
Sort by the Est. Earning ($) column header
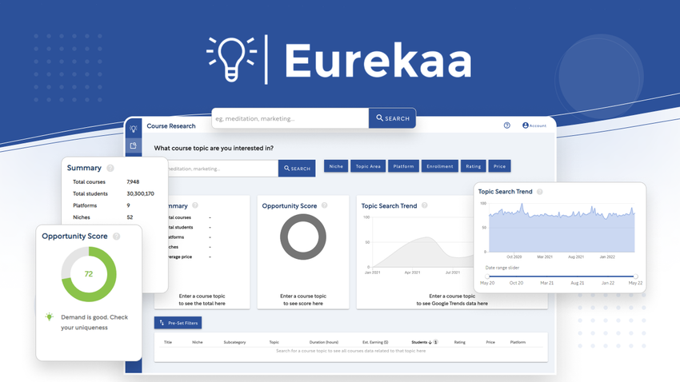pos(375,342)
